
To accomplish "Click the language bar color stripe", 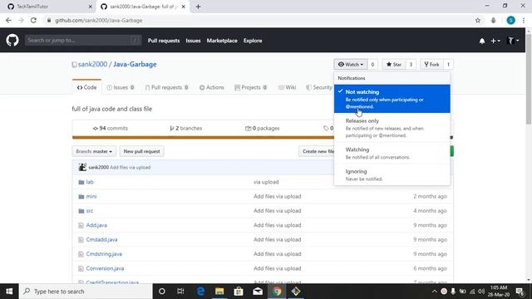I will (203, 138).
